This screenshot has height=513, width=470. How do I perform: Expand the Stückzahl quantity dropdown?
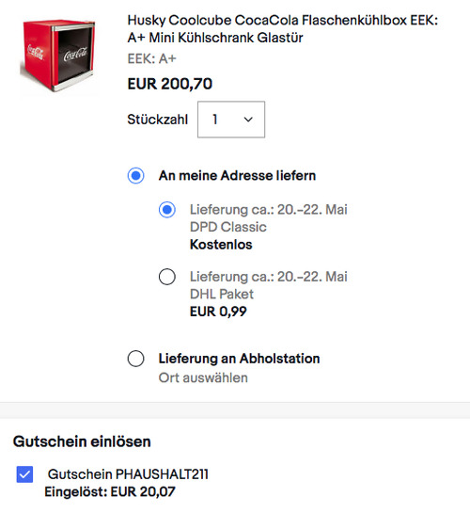231,120
